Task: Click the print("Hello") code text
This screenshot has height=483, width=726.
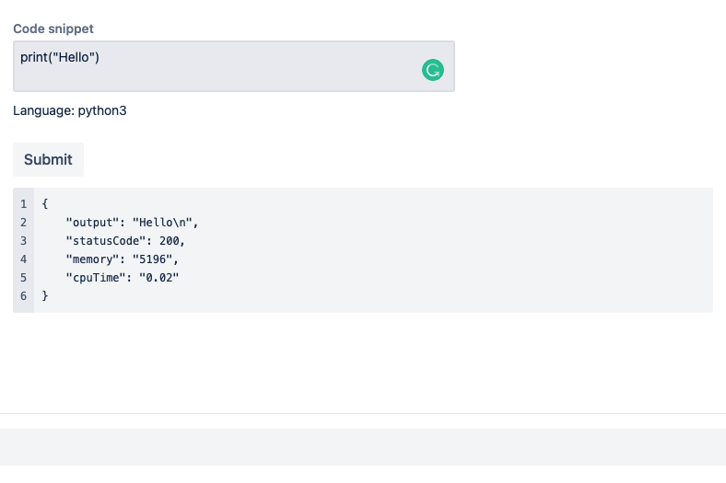Action: pos(60,58)
